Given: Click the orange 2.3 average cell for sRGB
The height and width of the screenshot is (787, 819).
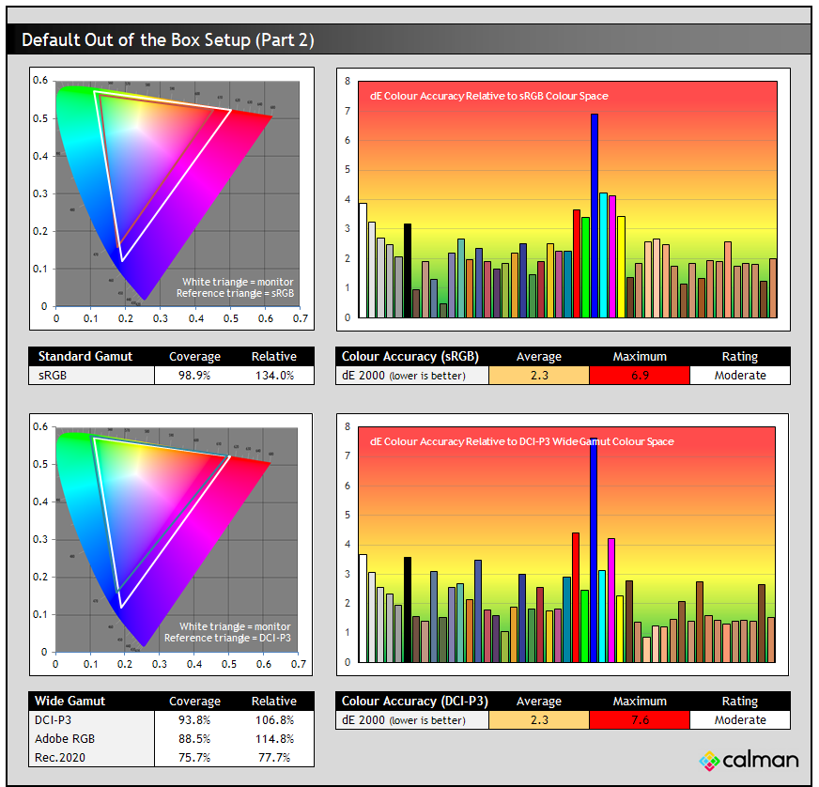Looking at the screenshot, I should tap(539, 376).
